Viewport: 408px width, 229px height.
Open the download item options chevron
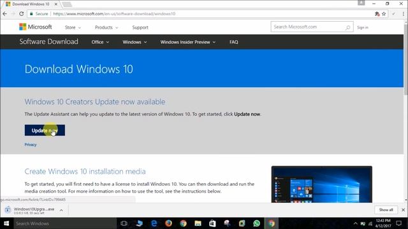click(61, 210)
